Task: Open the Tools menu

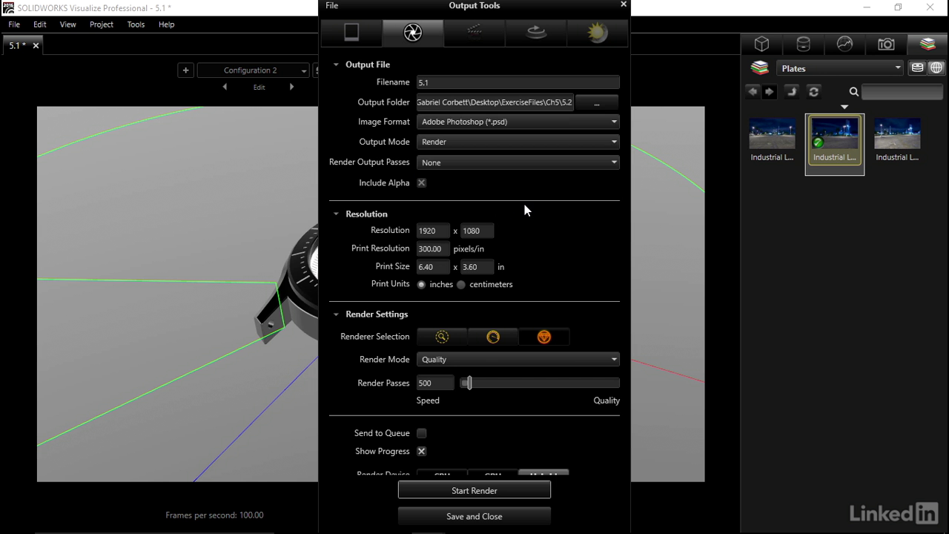Action: [136, 24]
